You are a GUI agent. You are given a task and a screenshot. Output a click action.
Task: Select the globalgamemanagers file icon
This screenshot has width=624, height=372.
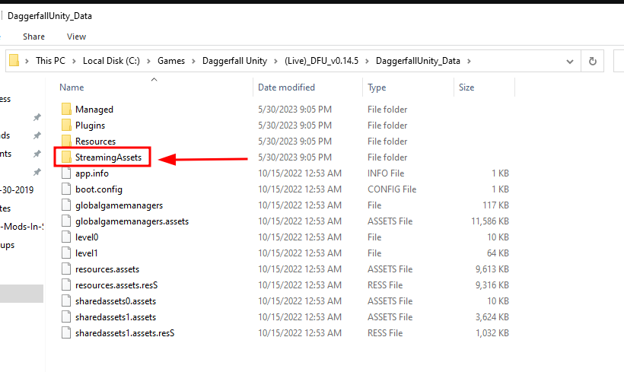point(66,205)
